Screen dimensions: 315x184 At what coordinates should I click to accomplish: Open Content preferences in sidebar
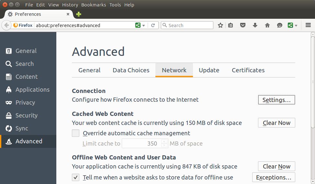click(x=28, y=77)
